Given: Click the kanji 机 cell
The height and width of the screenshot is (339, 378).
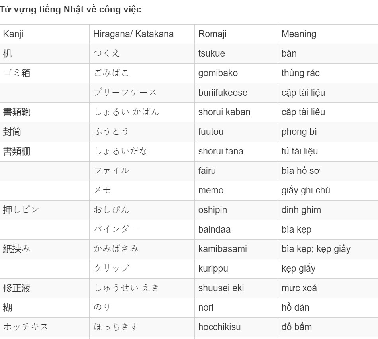Looking at the screenshot, I should [45, 54].
